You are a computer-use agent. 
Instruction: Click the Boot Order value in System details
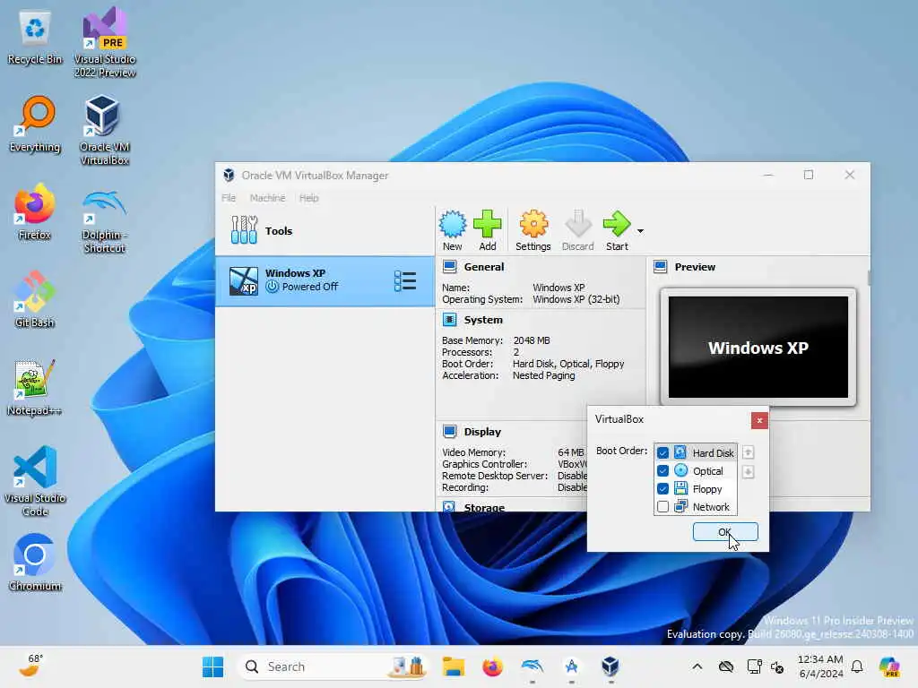[567, 364]
